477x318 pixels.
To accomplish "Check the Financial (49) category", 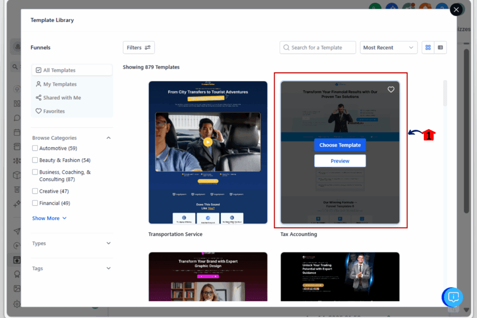I will tap(35, 203).
